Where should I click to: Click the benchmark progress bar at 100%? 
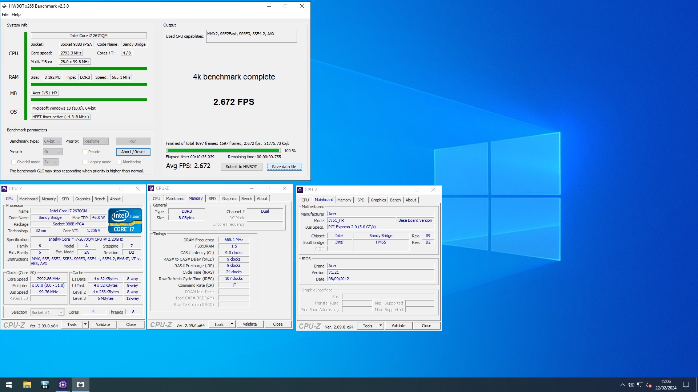pyautogui.click(x=223, y=151)
